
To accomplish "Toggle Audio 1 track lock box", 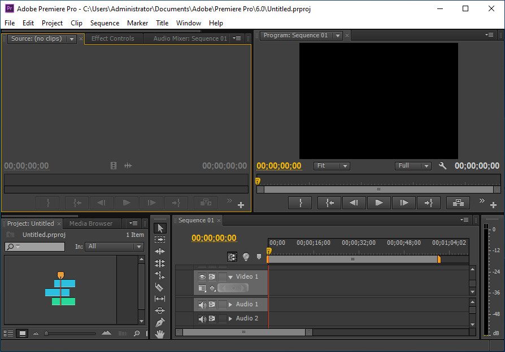I will pos(223,305).
